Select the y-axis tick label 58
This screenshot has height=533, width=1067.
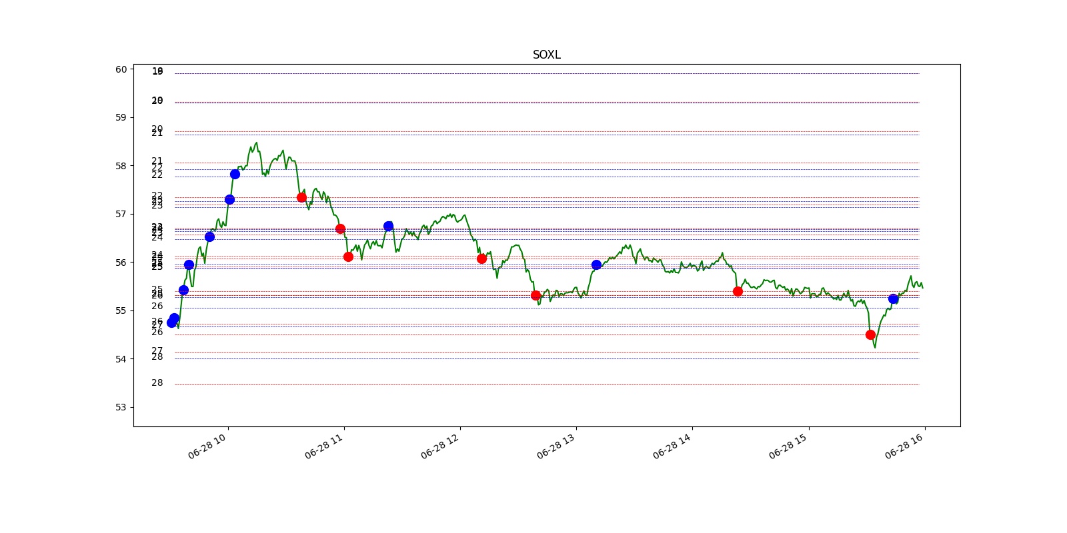coord(121,166)
